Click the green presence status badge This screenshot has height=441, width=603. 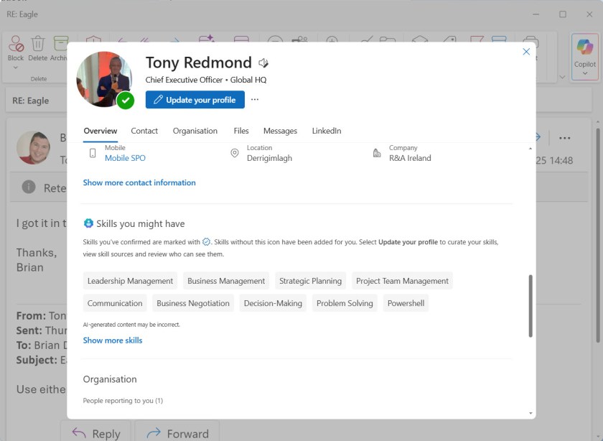pos(126,100)
